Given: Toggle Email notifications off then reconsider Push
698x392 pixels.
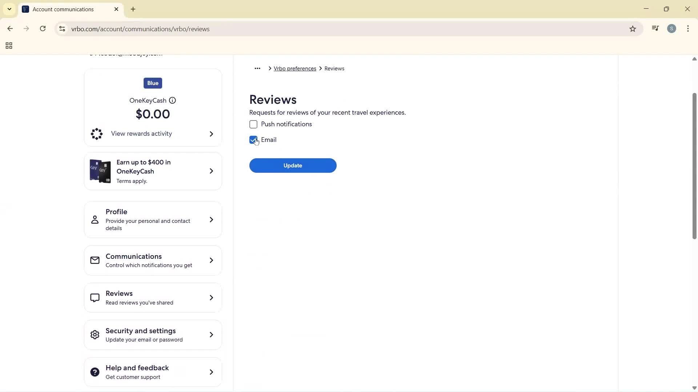Looking at the screenshot, I should coord(253,140).
